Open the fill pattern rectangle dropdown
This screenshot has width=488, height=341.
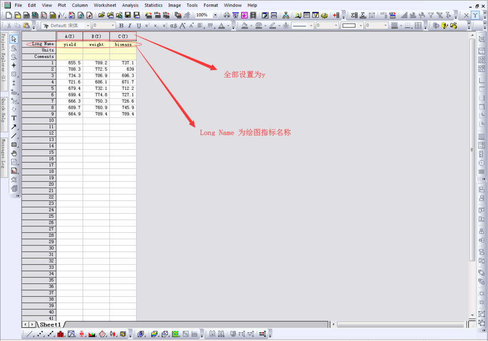tap(361, 25)
